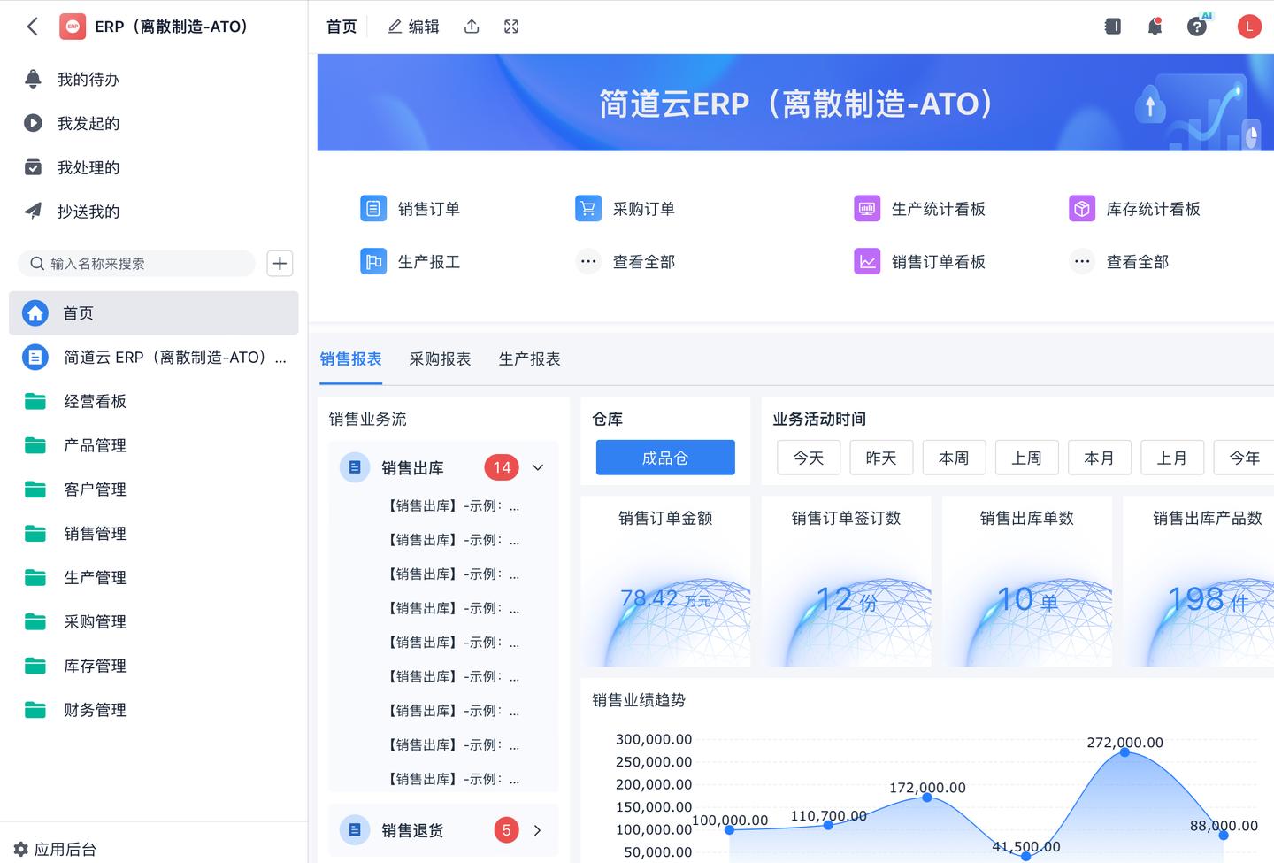
Task: Click the 14 badge on 销售出库
Action: pos(502,467)
